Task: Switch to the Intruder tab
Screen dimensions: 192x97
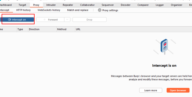Action: (51, 5)
